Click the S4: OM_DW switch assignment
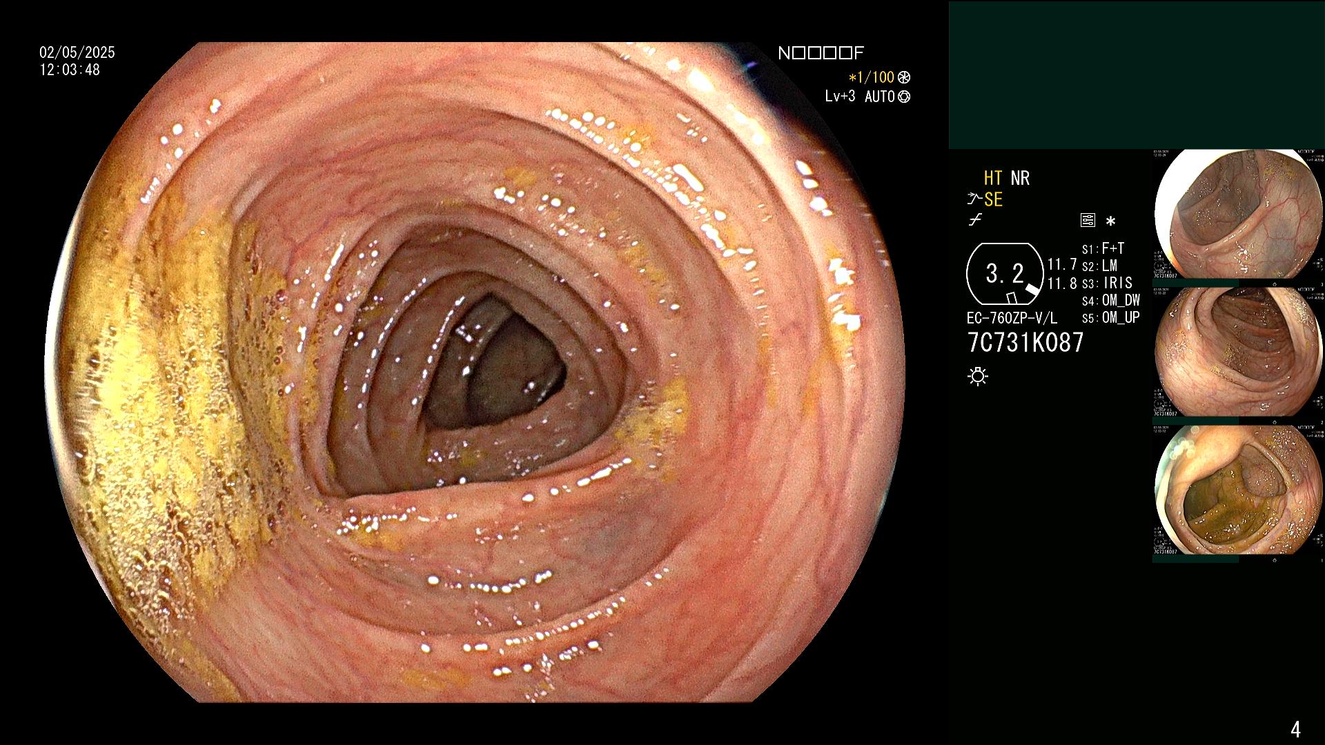The image size is (1325, 745). click(1110, 301)
